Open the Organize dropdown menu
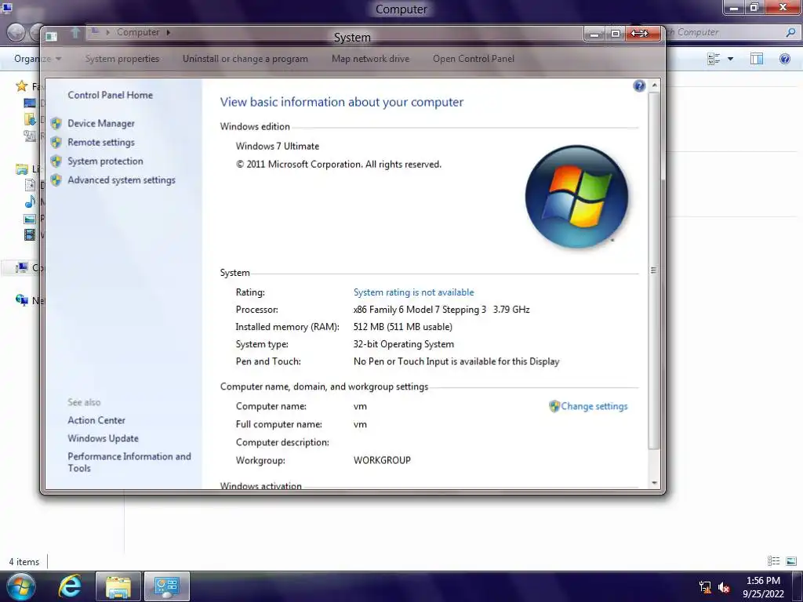The image size is (803, 602). (38, 59)
